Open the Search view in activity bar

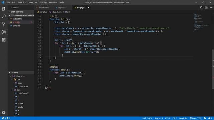[x=4, y=16]
